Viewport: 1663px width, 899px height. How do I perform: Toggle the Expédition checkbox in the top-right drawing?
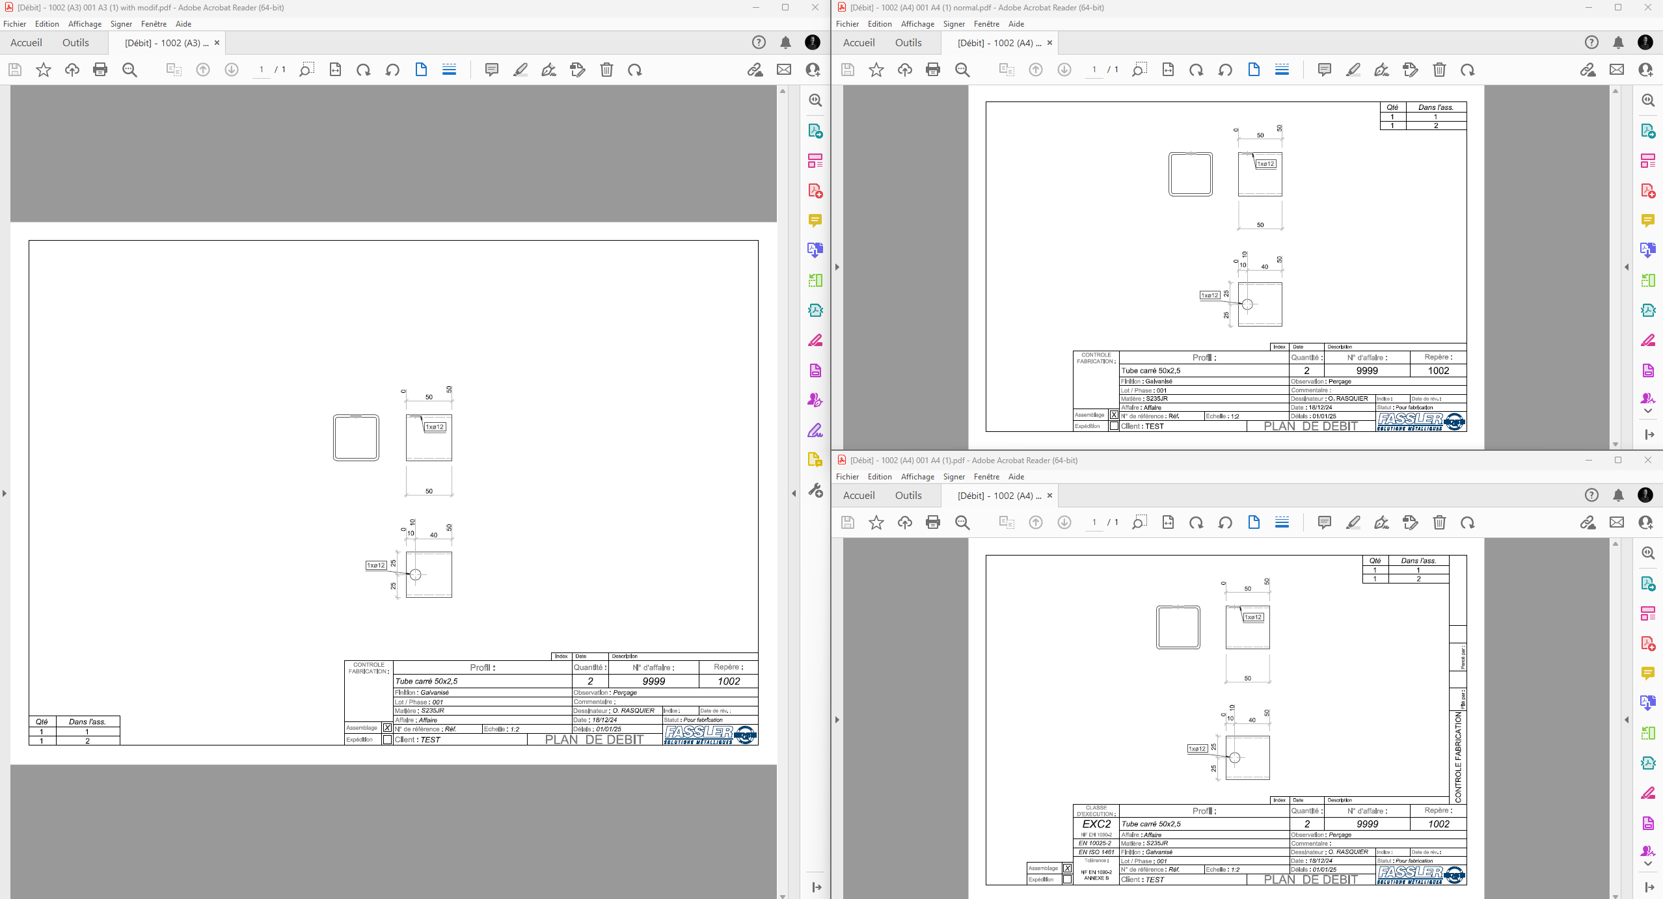[x=1114, y=427]
